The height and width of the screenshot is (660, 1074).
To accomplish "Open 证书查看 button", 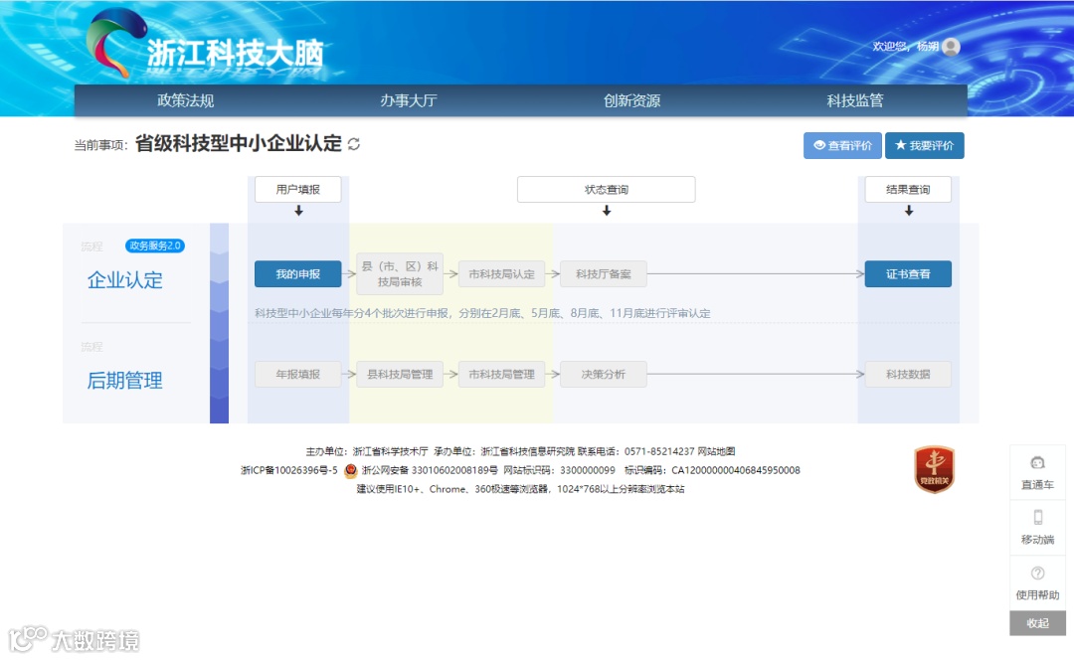I will pos(908,274).
